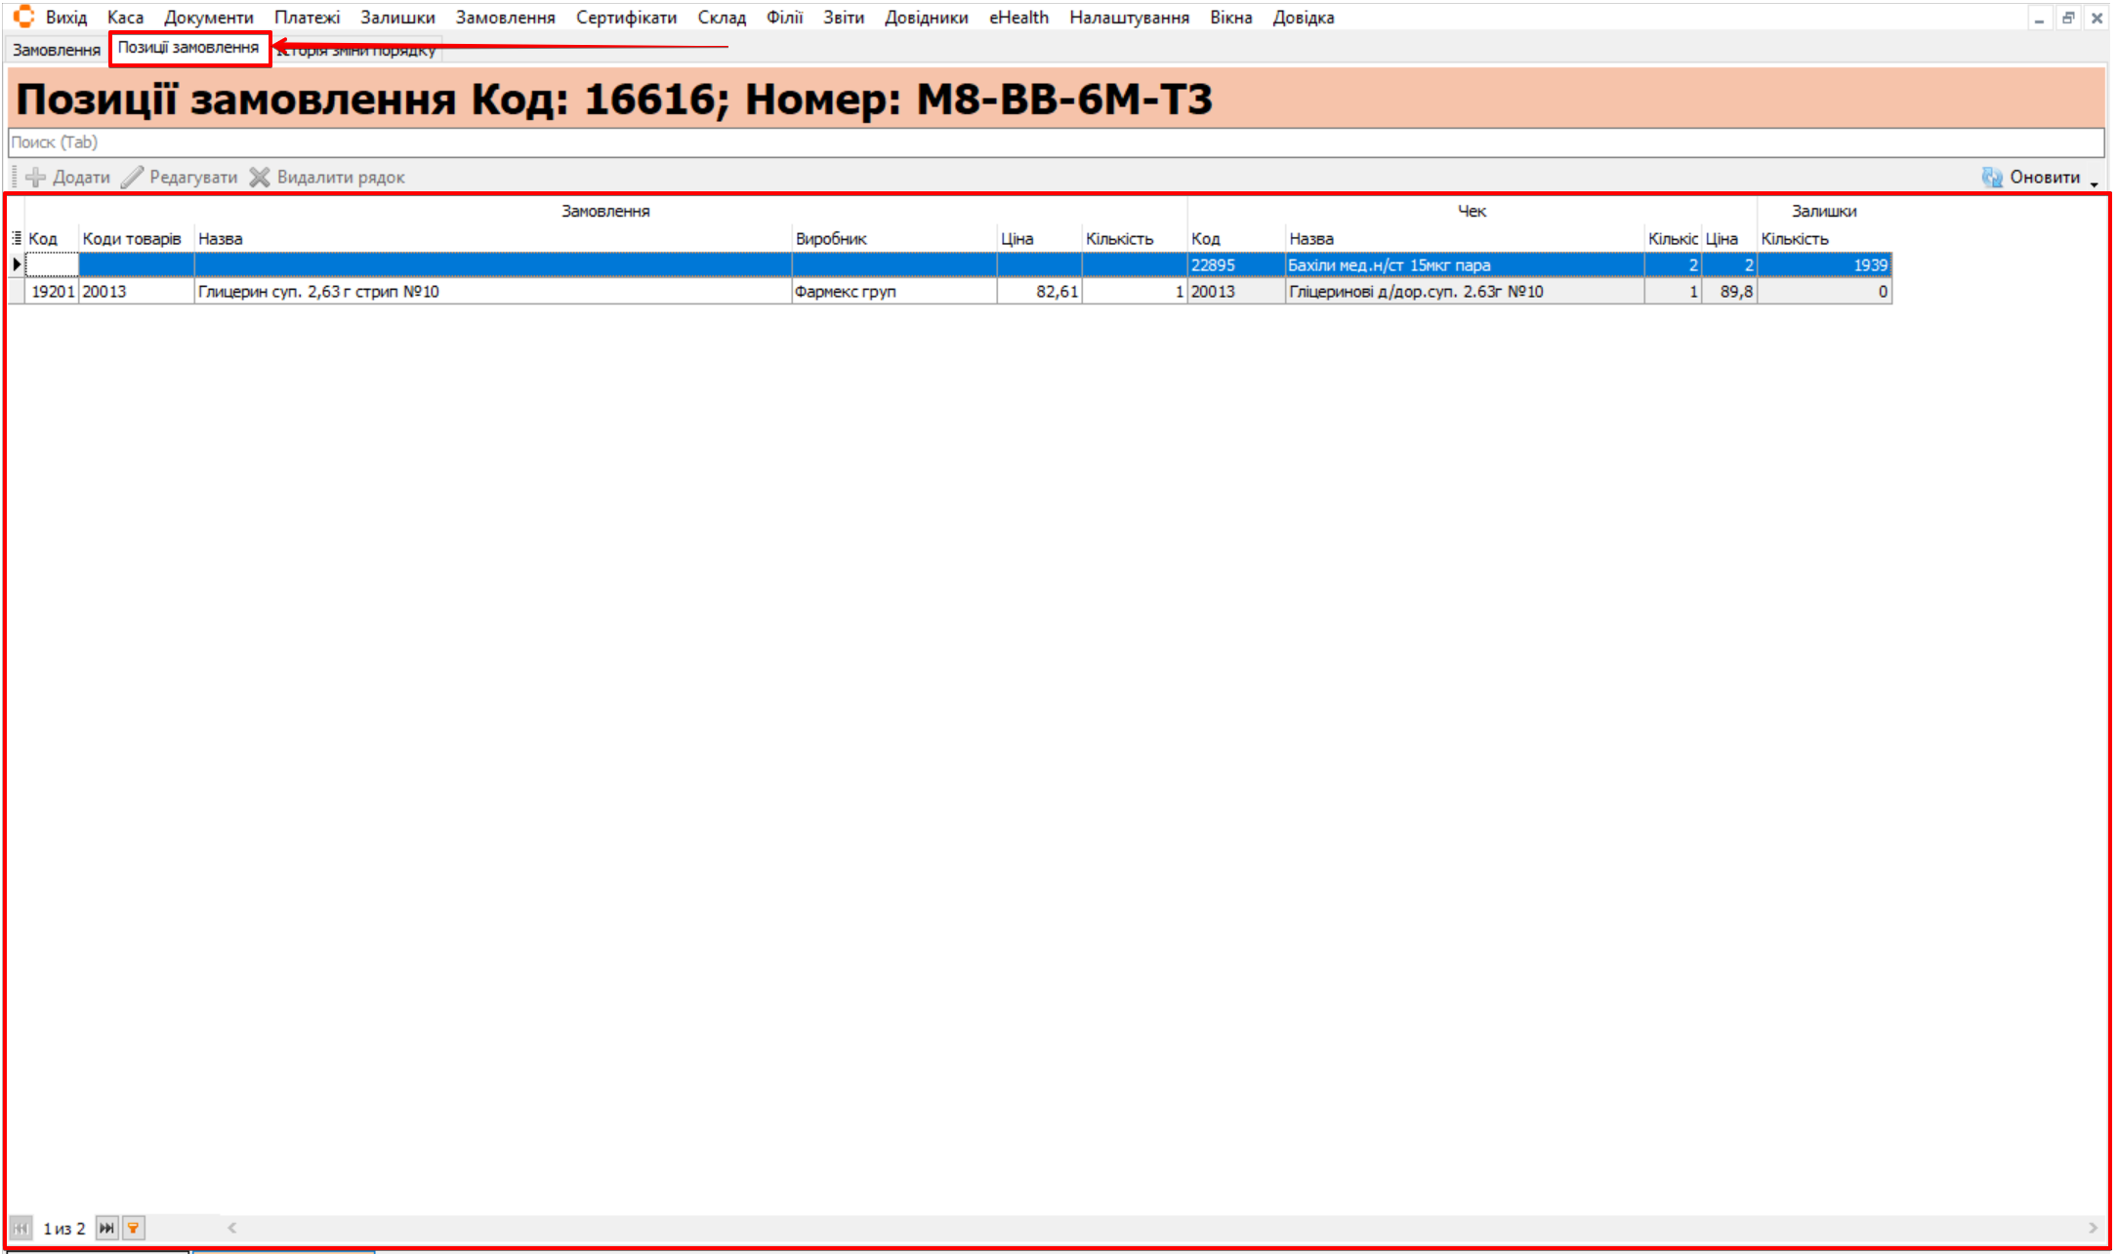Jump to last record navigation button
The width and height of the screenshot is (2117, 1254).
106,1228
